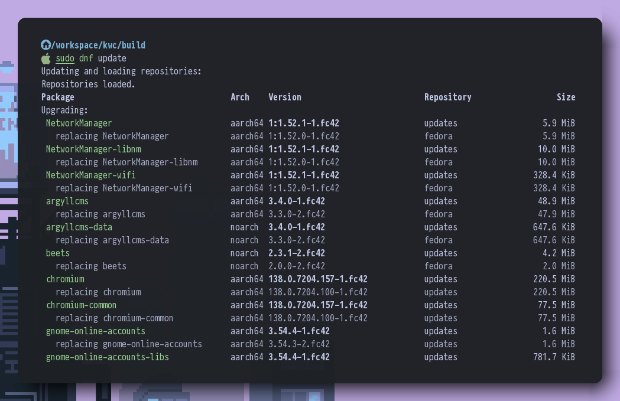Click the noarch arch of beets upgrade row
620x401 pixels.
coord(244,253)
